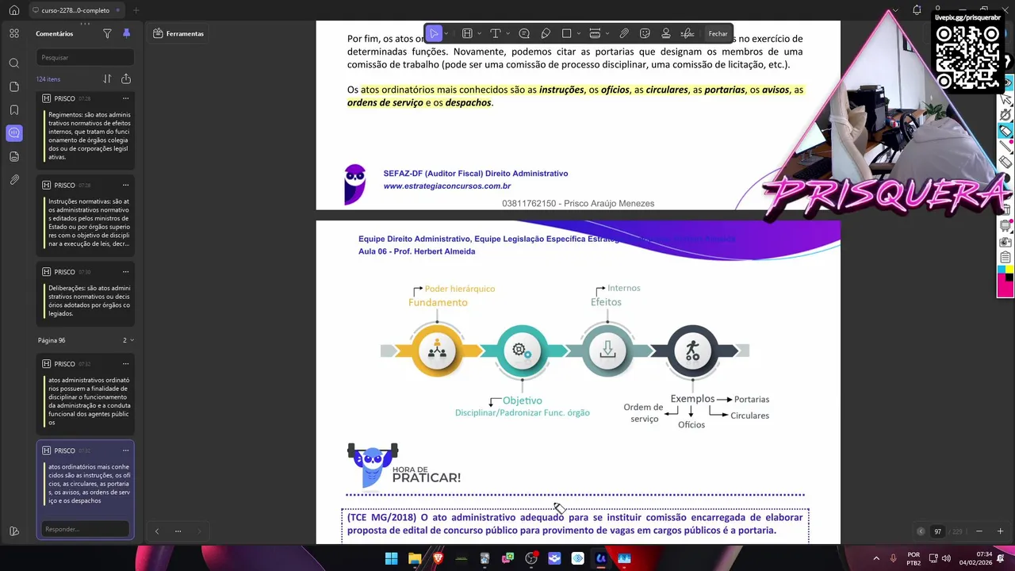Open the form fields panel icon
This screenshot has height=571, width=1015.
tap(13, 156)
